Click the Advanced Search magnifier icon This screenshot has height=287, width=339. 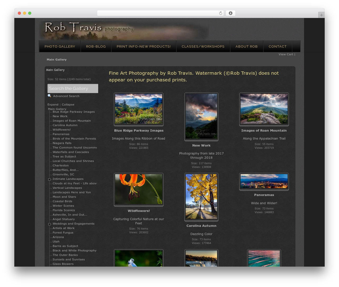pyautogui.click(x=49, y=96)
